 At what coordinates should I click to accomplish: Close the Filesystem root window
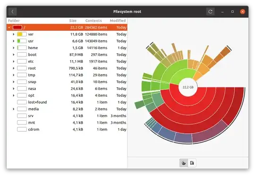click(x=242, y=12)
